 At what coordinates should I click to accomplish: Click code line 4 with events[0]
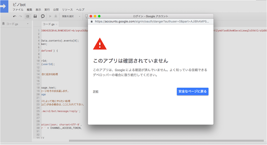[x=60, y=41]
